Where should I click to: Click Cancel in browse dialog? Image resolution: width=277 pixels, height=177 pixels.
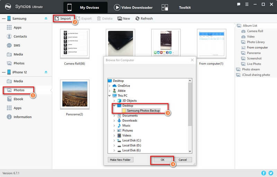pos(183,160)
